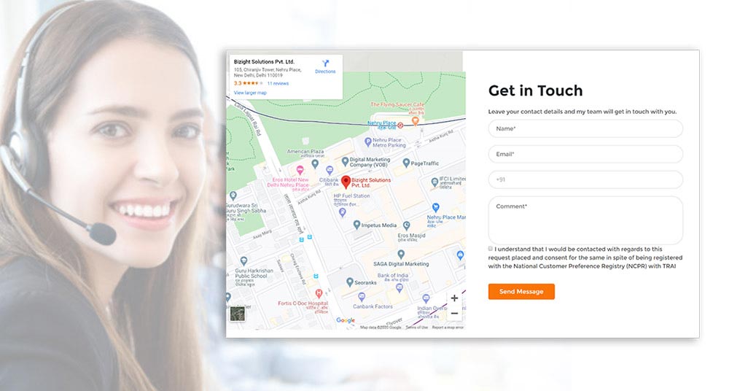The image size is (729, 391).
Task: Open the 11 reviews link
Action: (278, 83)
